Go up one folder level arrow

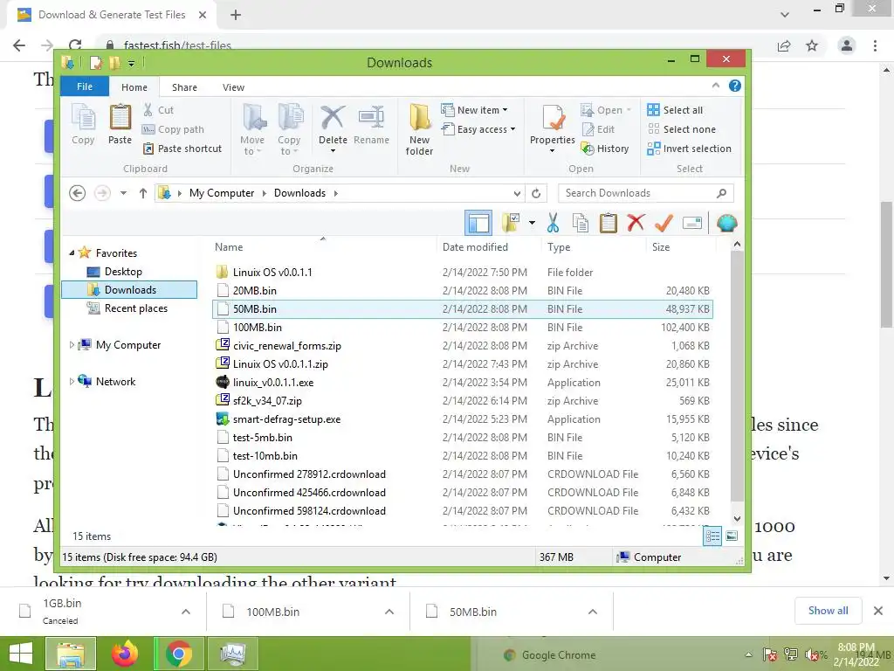(143, 193)
